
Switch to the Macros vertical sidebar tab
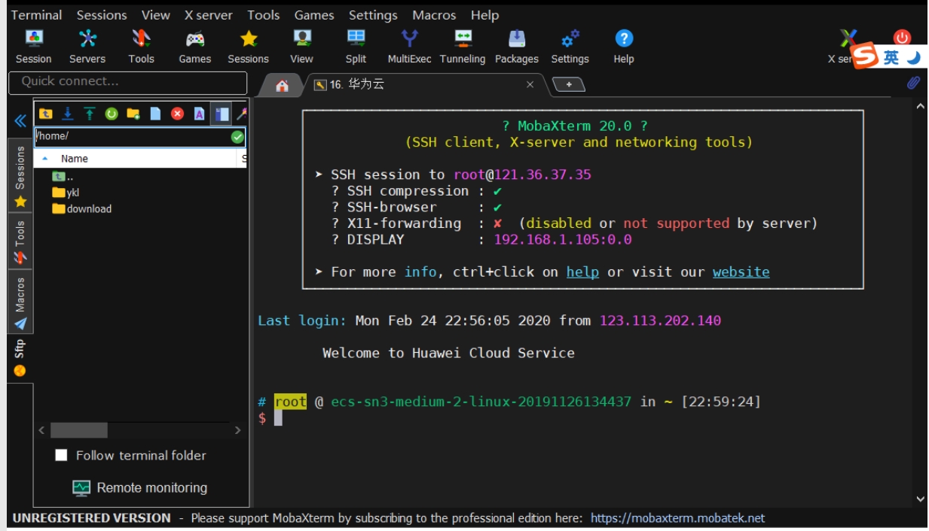(20, 302)
